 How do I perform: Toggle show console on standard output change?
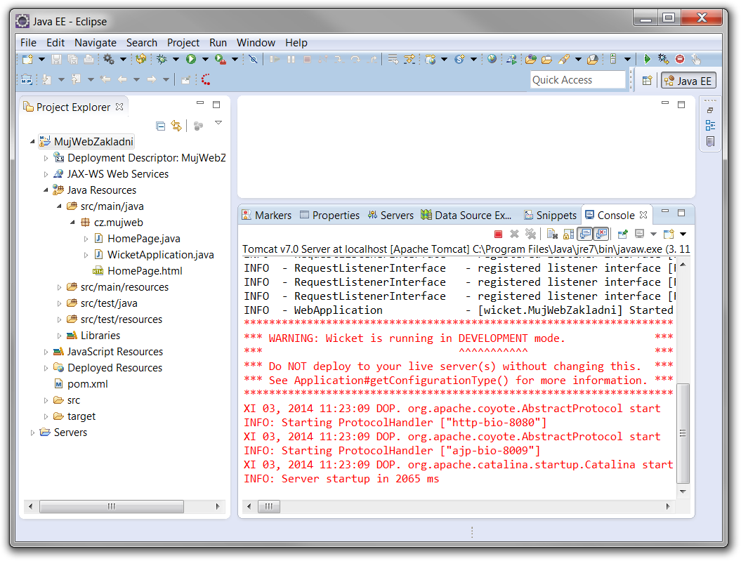point(584,234)
